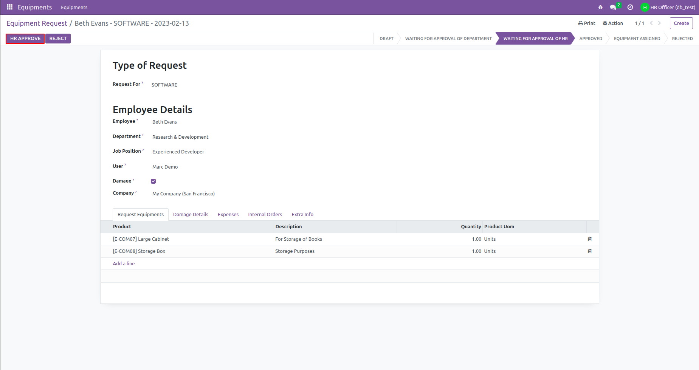Switch to Expenses tab
Viewport: 699px width, 370px height.
coord(228,214)
